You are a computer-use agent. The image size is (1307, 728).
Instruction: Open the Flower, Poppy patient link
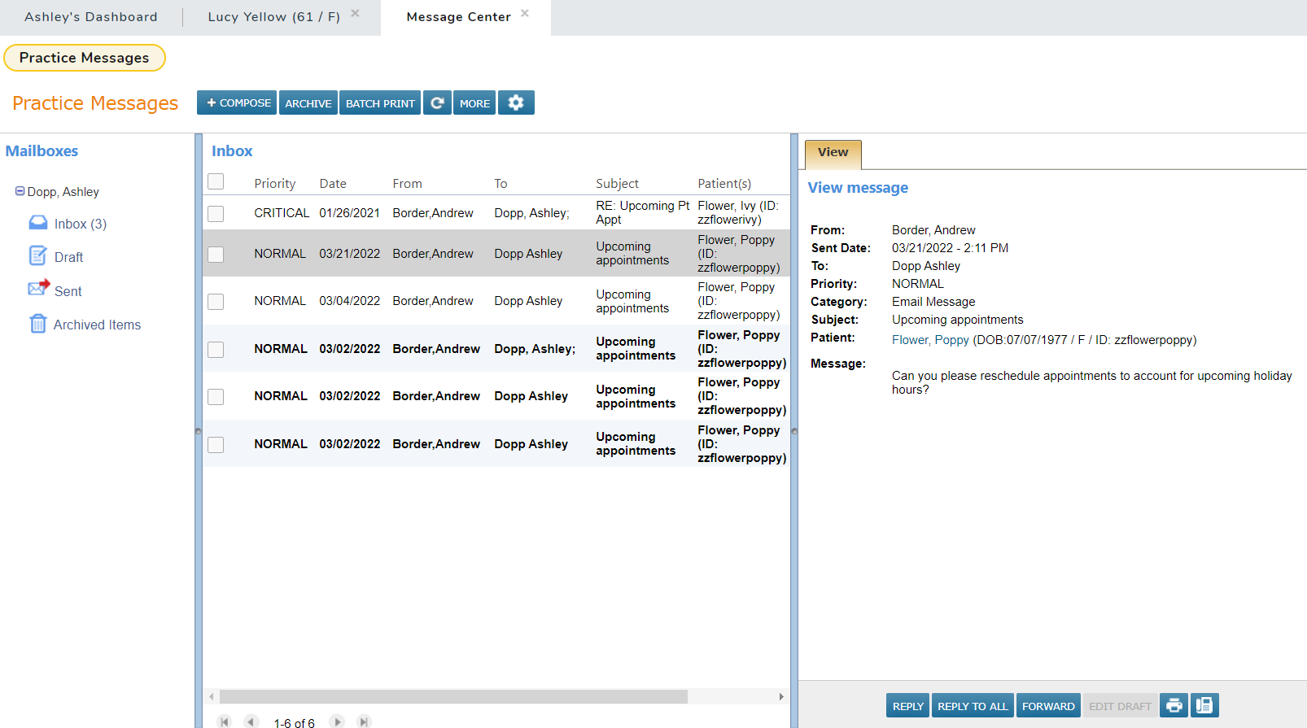(930, 340)
